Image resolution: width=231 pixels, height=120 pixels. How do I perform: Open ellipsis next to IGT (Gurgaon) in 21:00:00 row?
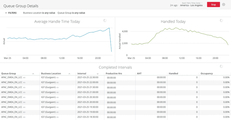point(58,92)
